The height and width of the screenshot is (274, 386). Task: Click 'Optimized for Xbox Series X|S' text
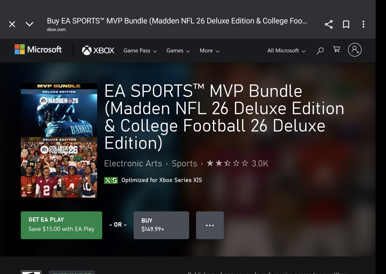click(162, 180)
